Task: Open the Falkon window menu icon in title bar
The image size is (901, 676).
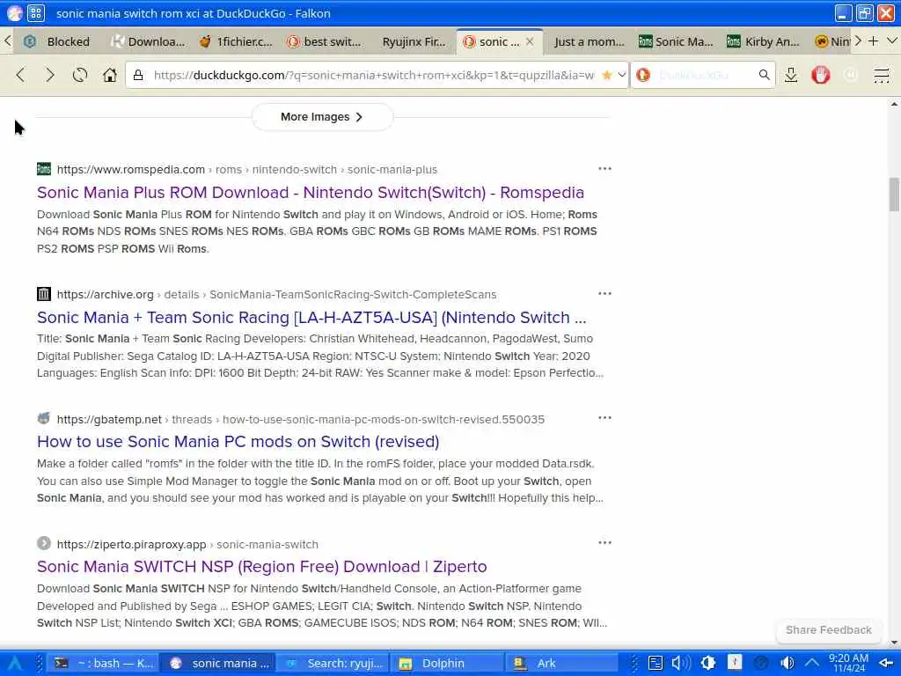Action: click(x=14, y=13)
